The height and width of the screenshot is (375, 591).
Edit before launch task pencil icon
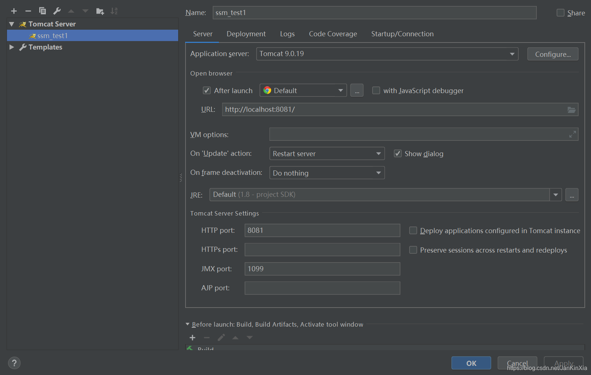point(221,338)
